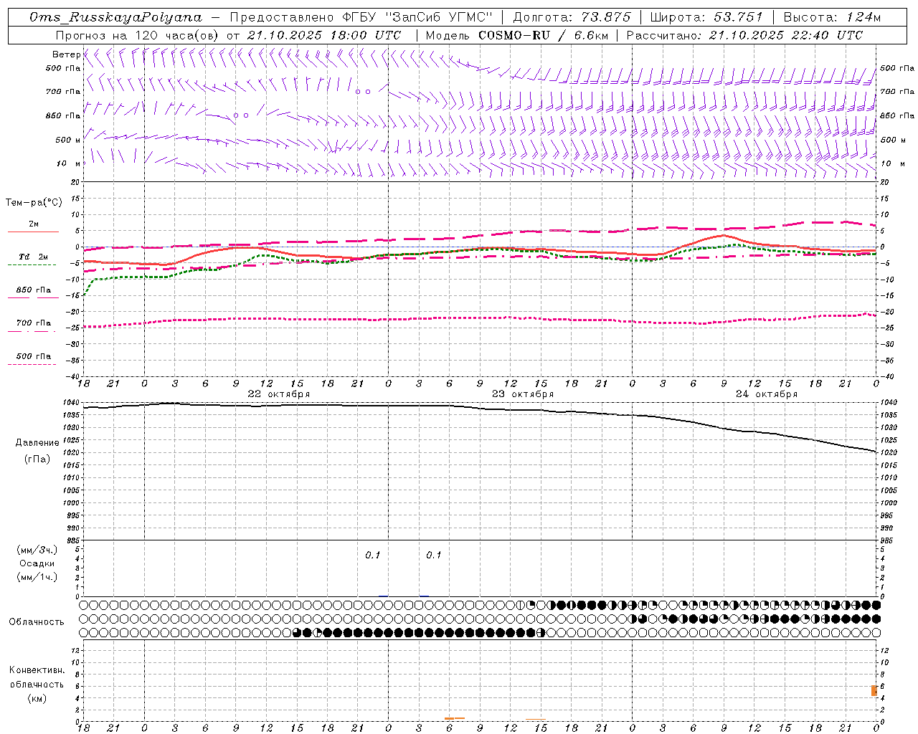This screenshot has height=734, width=918.
Task: Click the 'Облачность' cloud cover row label
Action: point(37,622)
